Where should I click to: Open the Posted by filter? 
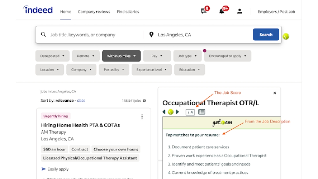[x=114, y=70]
